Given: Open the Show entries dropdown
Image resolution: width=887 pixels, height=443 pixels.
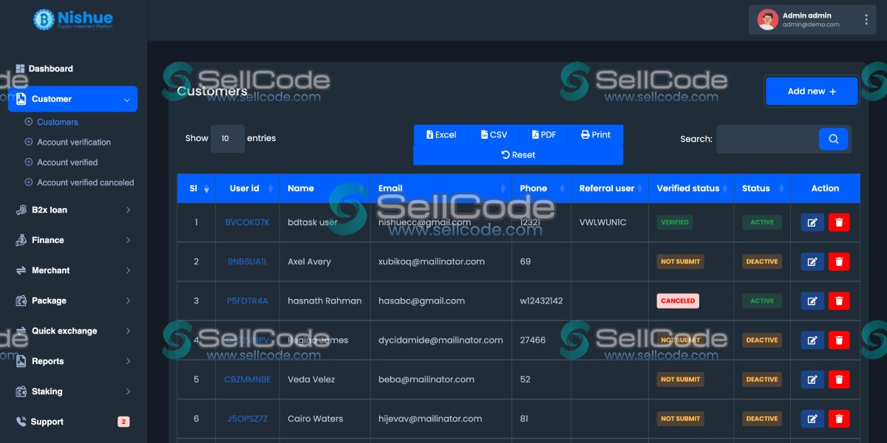Looking at the screenshot, I should tap(227, 139).
